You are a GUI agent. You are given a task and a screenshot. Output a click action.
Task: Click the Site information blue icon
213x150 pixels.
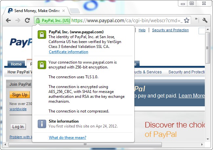click(42, 124)
